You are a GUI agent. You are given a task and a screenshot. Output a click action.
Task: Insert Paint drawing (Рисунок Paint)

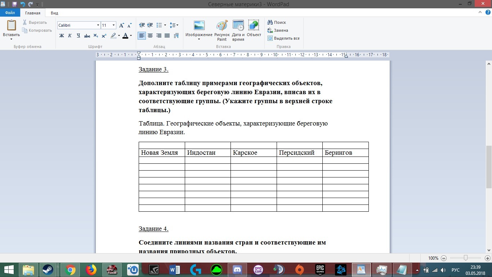click(222, 31)
